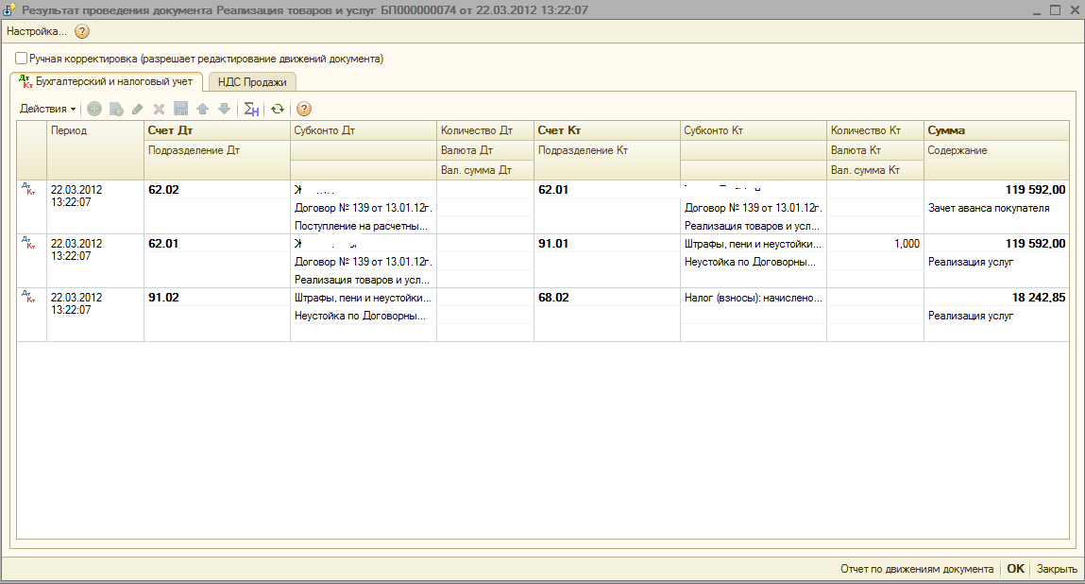Screen dimensions: 1085x584
Task: Click the Add new entry toolbar icon
Action: [x=94, y=109]
